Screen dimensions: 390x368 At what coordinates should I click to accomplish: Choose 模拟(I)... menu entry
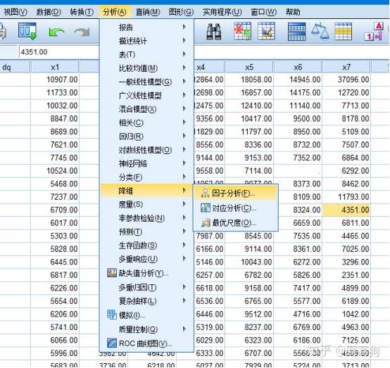pos(146,315)
